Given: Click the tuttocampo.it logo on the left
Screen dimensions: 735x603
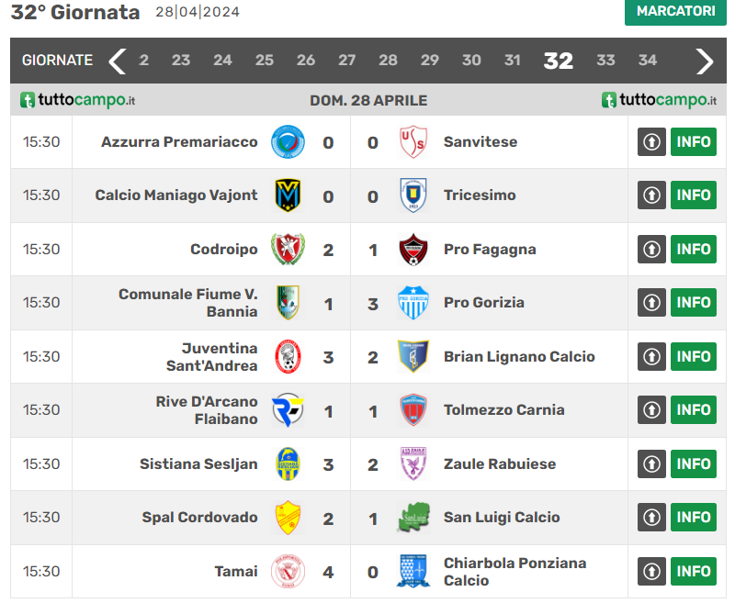Looking at the screenshot, I should [x=77, y=100].
